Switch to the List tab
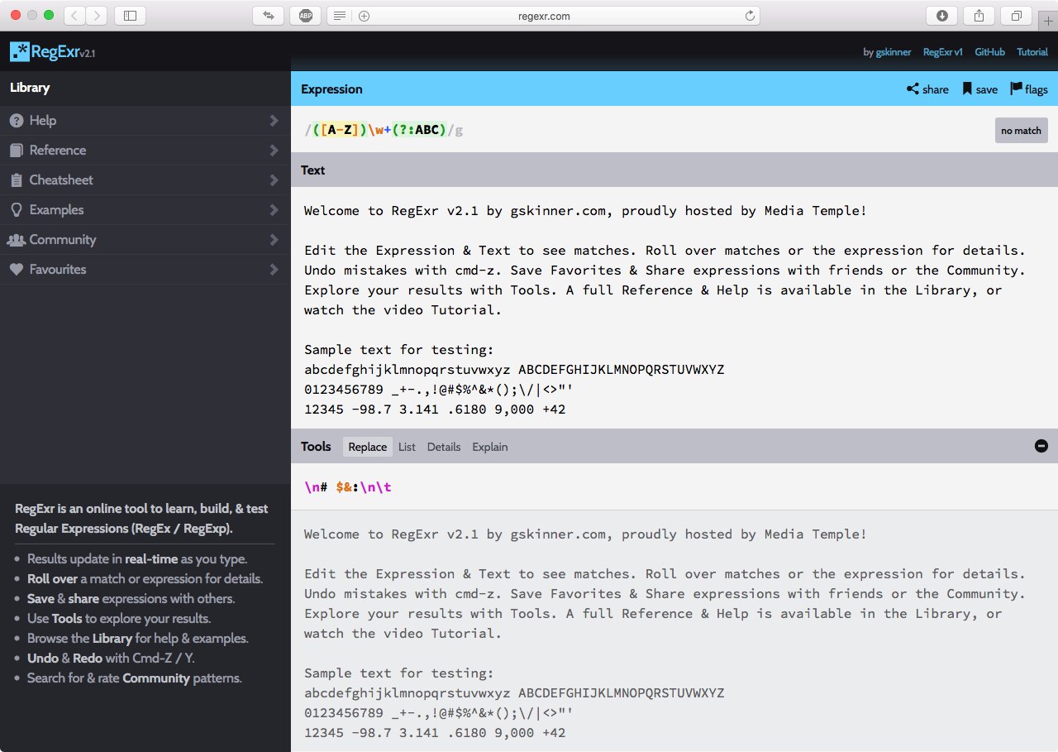The height and width of the screenshot is (752, 1058). [x=407, y=447]
